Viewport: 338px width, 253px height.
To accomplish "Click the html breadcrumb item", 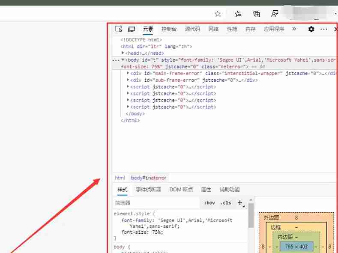I will pyautogui.click(x=120, y=178).
